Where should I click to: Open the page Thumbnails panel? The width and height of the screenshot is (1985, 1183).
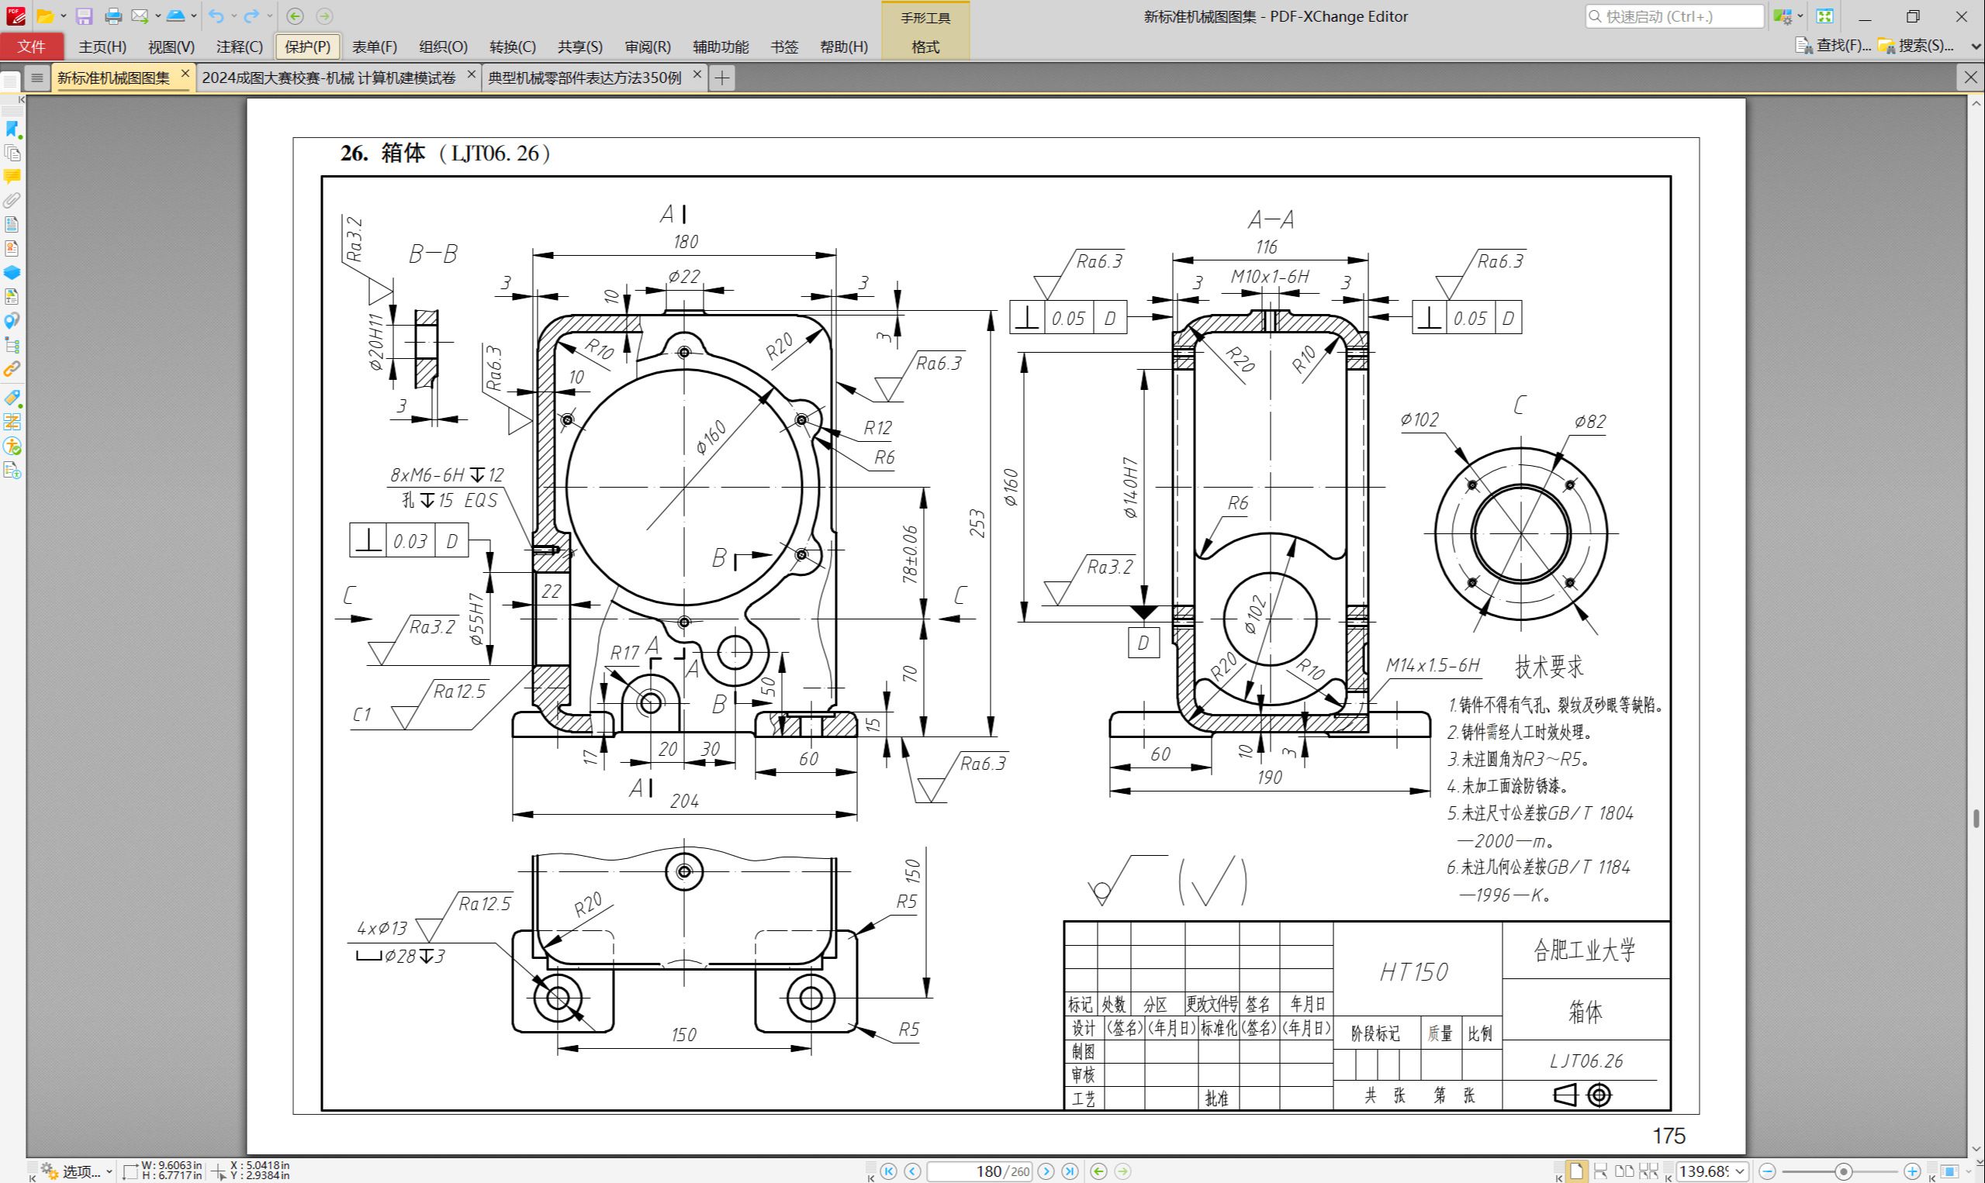[x=10, y=153]
